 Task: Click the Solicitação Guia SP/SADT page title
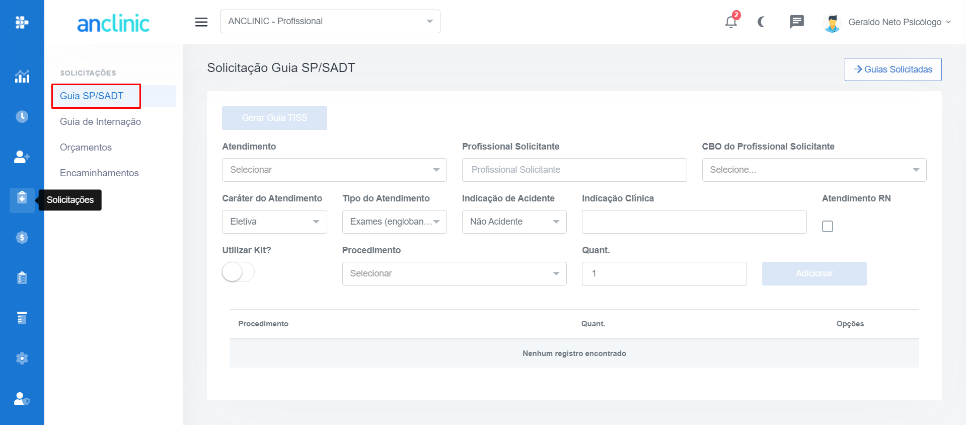[281, 68]
